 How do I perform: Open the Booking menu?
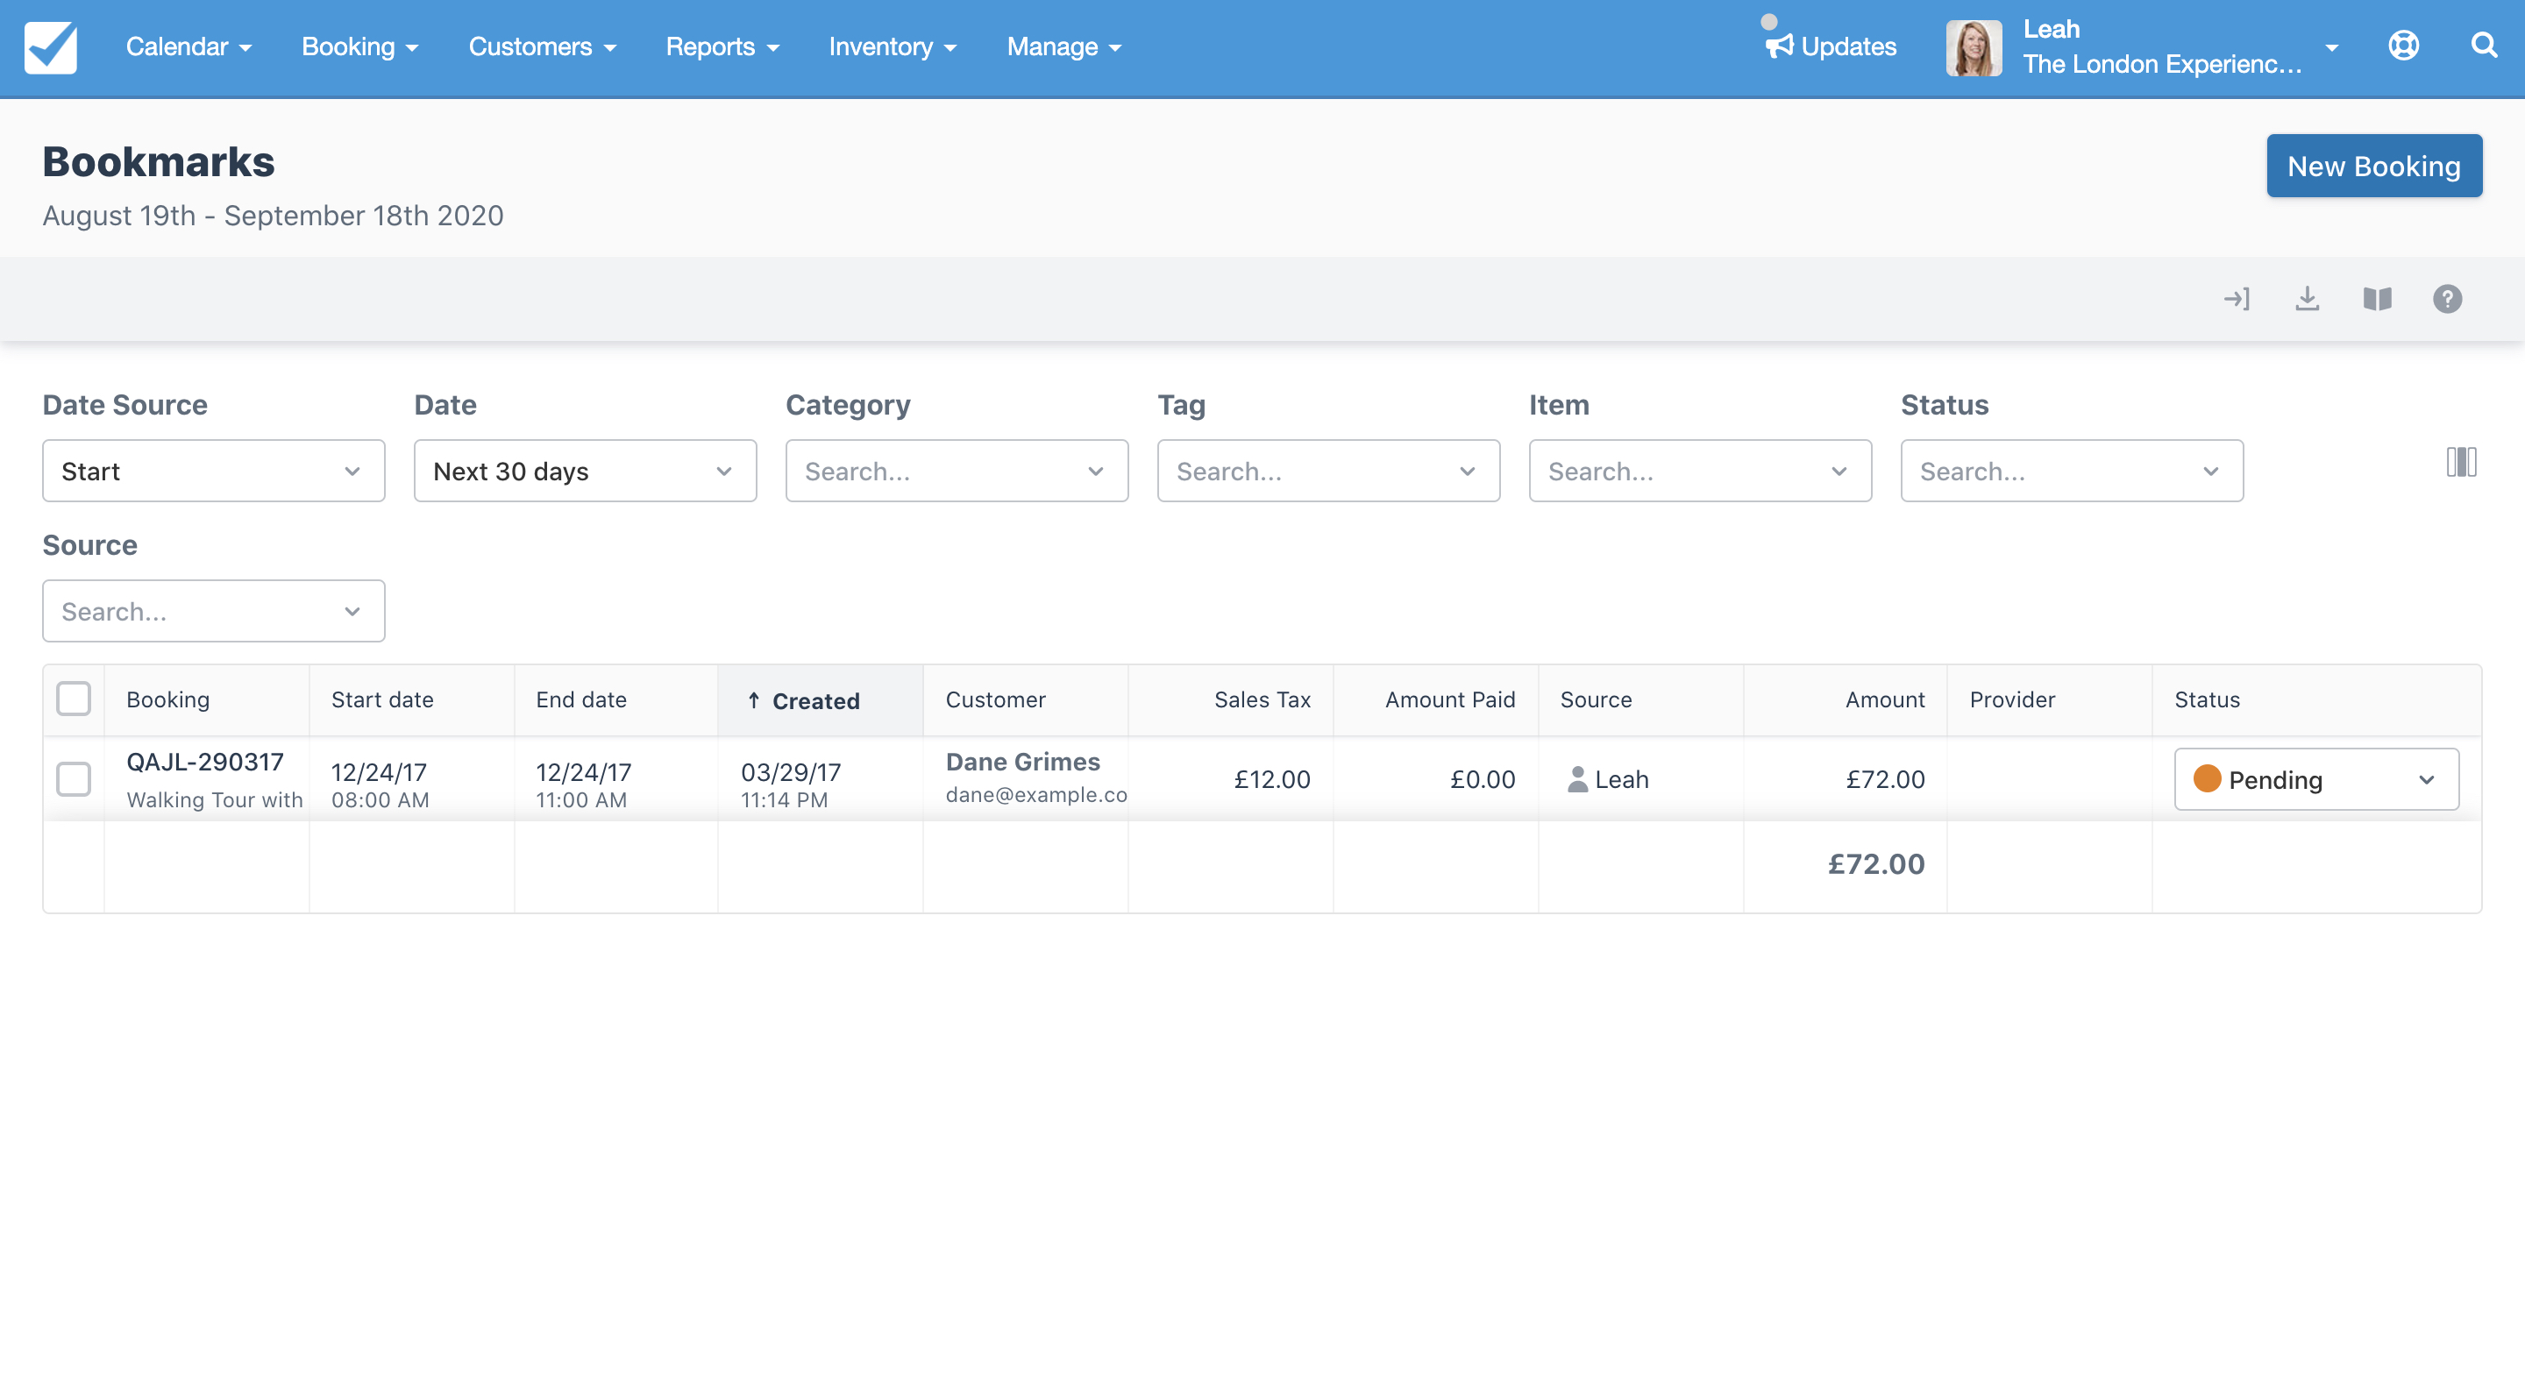point(359,46)
